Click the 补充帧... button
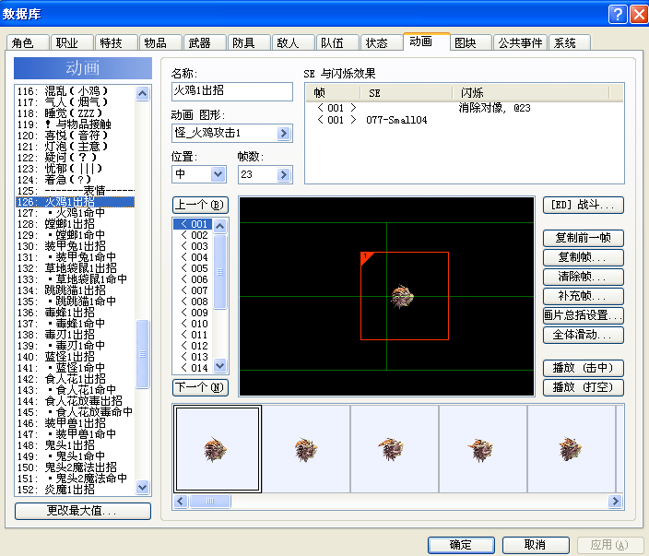This screenshot has height=556, width=649. (583, 296)
